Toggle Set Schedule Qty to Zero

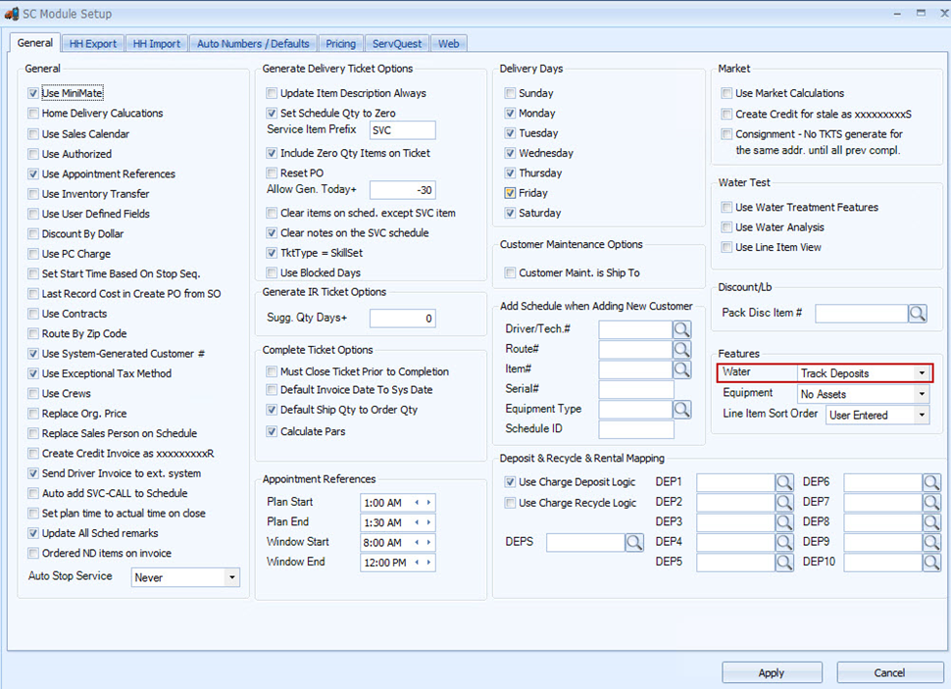point(272,114)
